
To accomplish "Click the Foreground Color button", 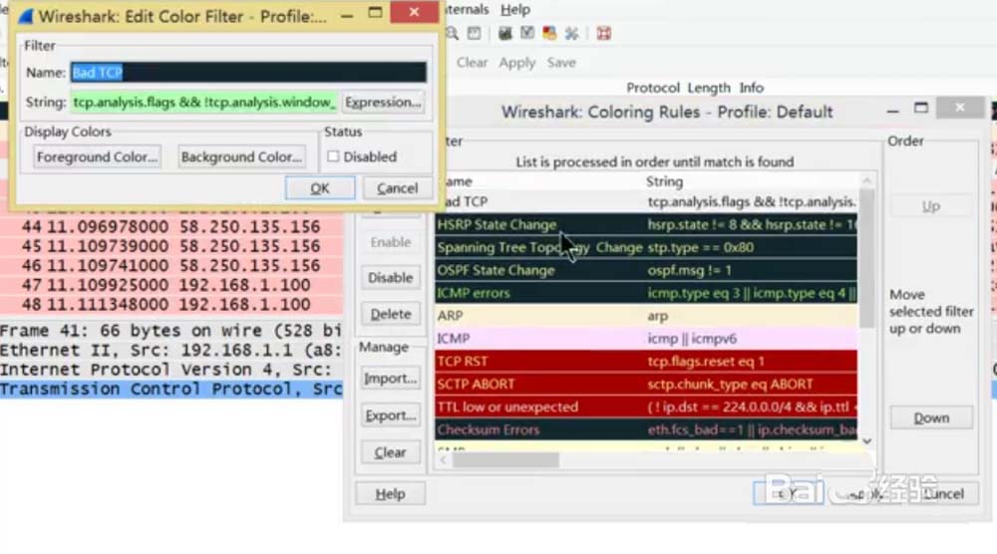I will (x=97, y=156).
